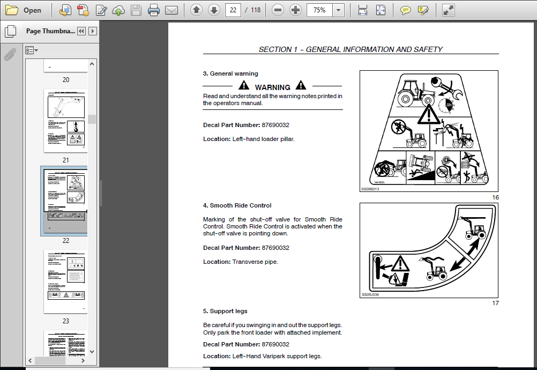Image resolution: width=537 pixels, height=370 pixels.
Task: Zoom in using the plus button
Action: click(x=295, y=10)
